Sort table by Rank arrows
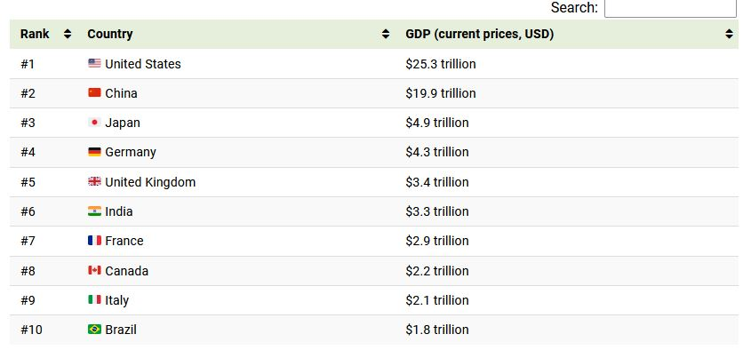 point(68,34)
